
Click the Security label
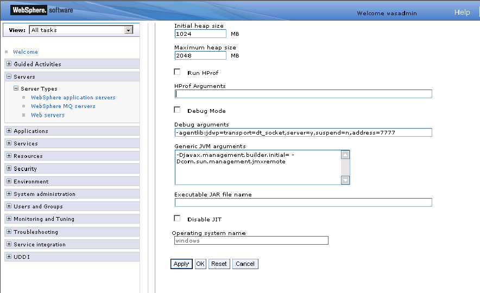coord(25,169)
